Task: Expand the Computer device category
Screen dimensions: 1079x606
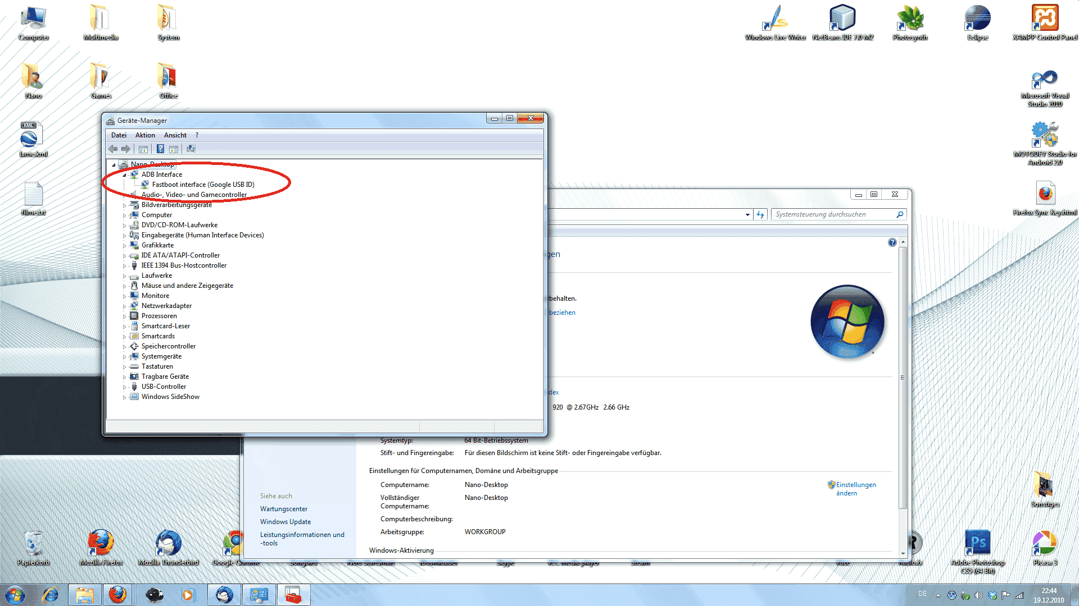Action: pos(124,215)
